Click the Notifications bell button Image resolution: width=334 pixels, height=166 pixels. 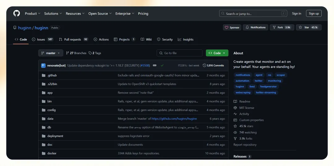click(255, 27)
